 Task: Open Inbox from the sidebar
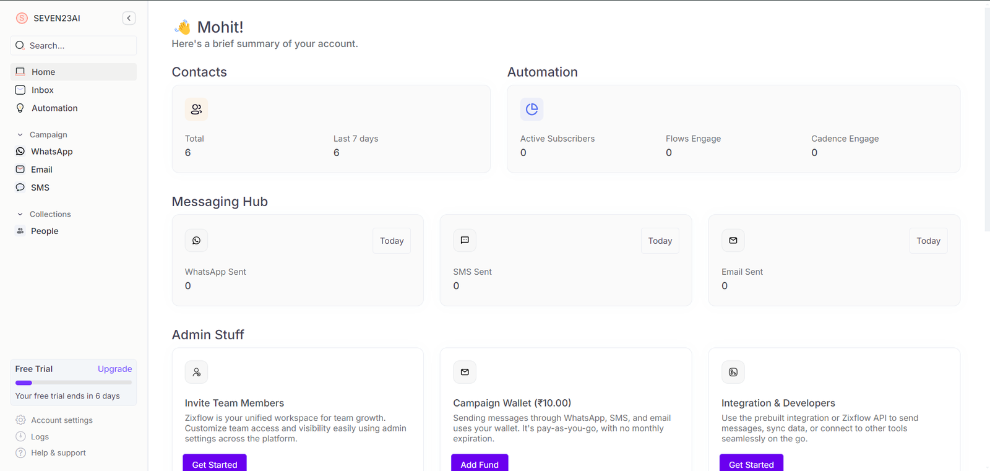pyautogui.click(x=74, y=90)
